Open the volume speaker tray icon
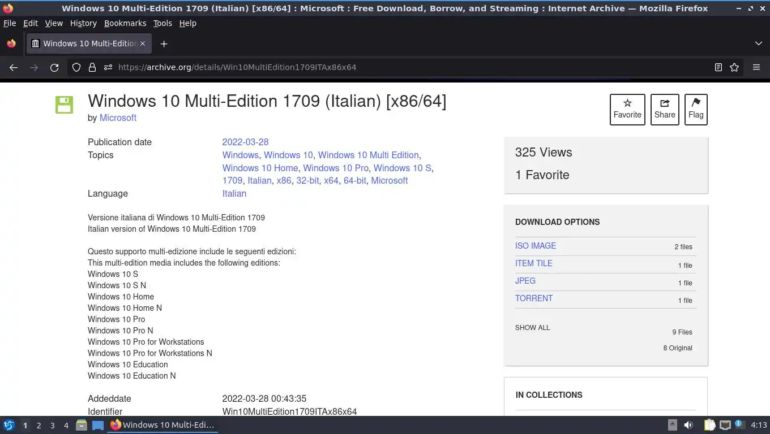This screenshot has height=434, width=770. coord(688,425)
